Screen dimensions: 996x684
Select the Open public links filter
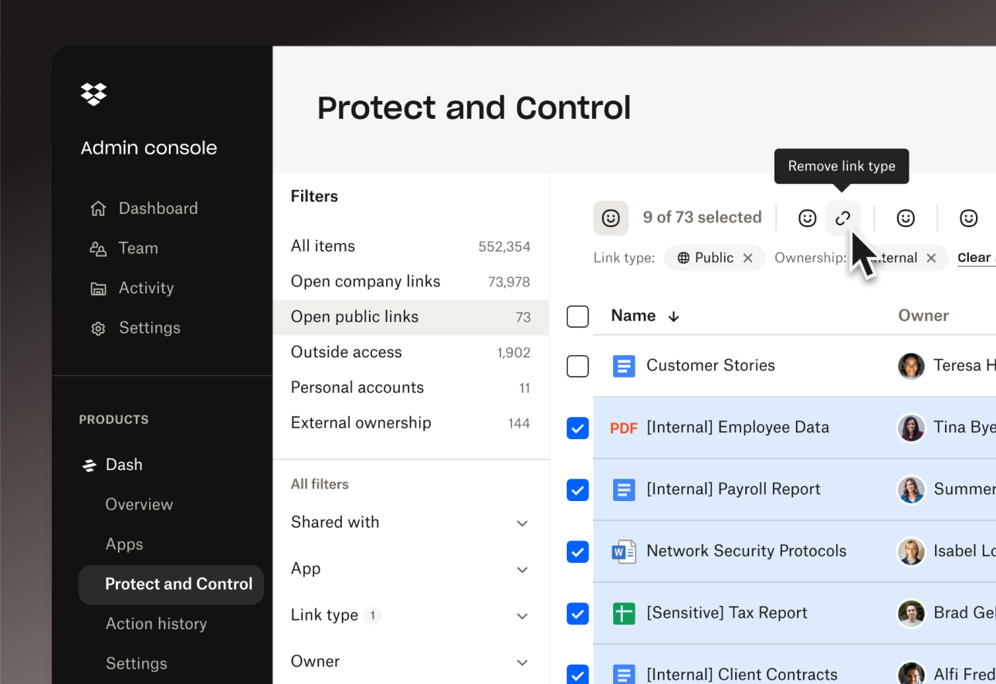(410, 317)
